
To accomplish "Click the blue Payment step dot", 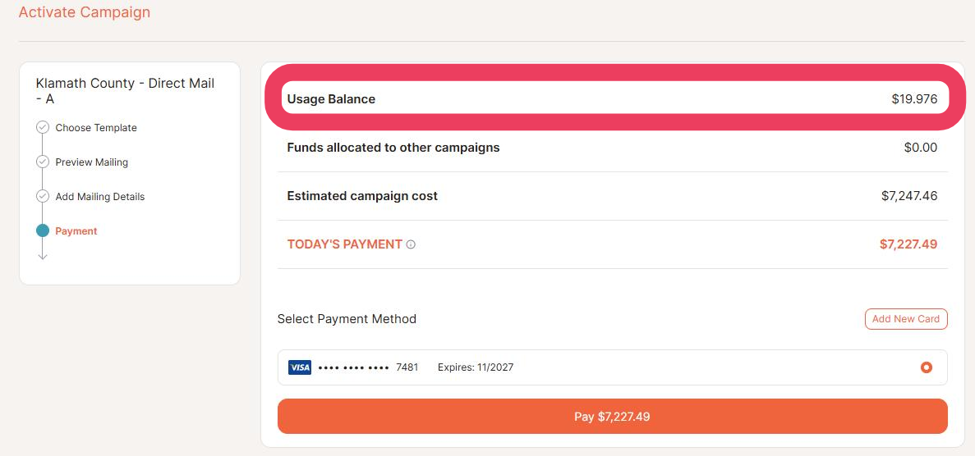I will coord(43,231).
